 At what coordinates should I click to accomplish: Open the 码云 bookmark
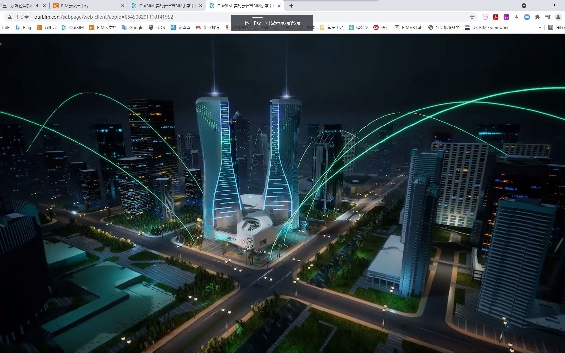pyautogui.click(x=381, y=28)
